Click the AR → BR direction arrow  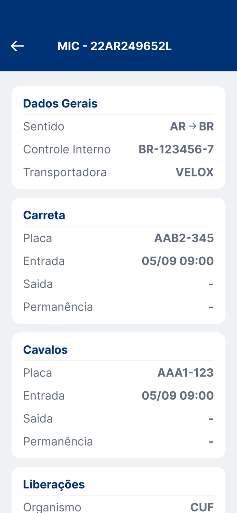click(192, 126)
